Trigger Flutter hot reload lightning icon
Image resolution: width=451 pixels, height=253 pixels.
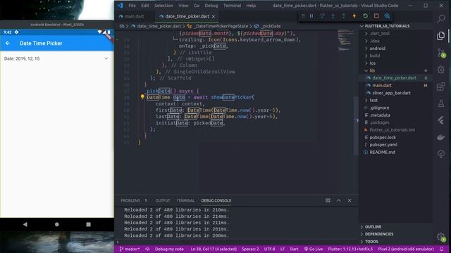click(x=354, y=16)
